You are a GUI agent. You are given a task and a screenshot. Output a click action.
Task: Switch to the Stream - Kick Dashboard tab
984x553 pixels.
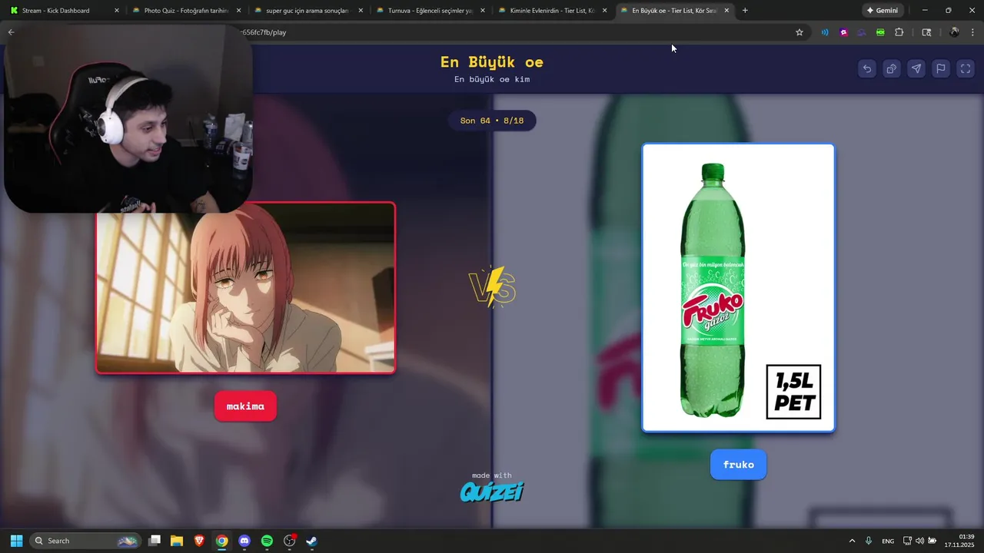click(65, 11)
